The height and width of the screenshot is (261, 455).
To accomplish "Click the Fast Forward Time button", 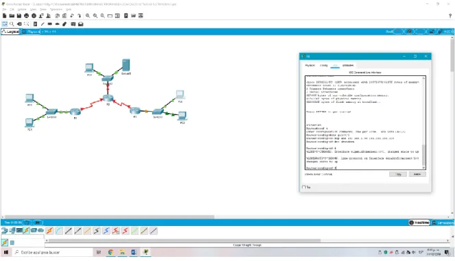I will tap(38, 223).
